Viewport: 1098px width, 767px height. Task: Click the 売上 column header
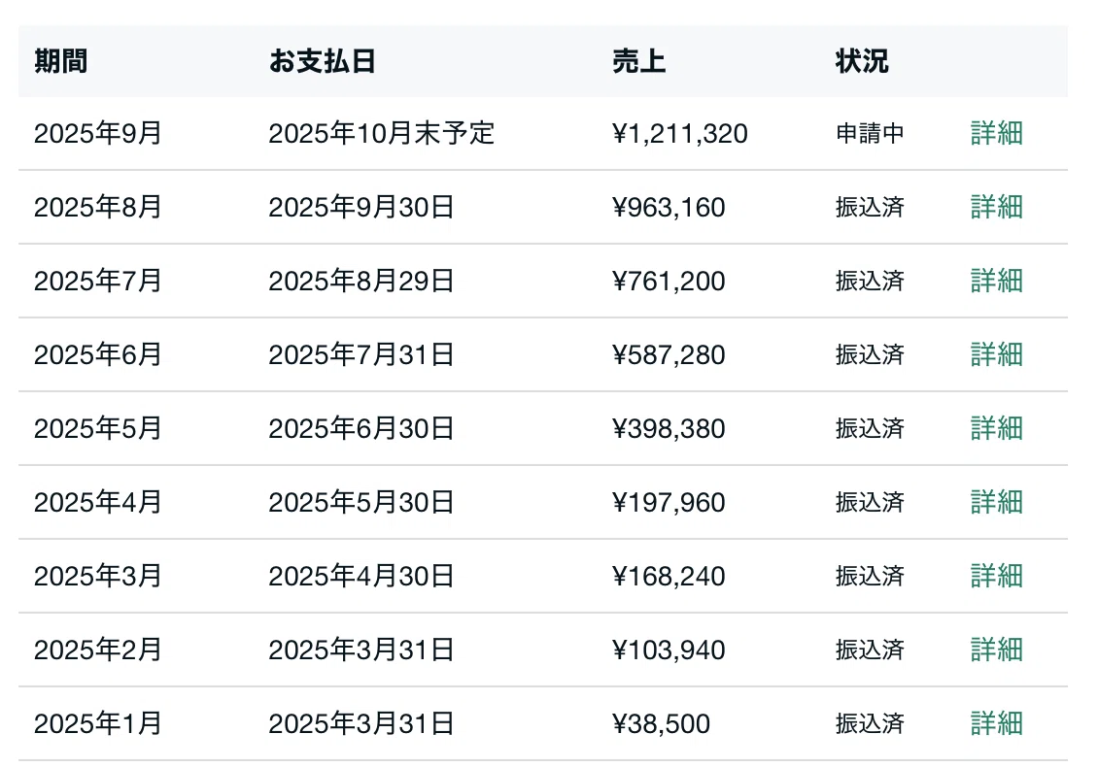[x=638, y=61]
